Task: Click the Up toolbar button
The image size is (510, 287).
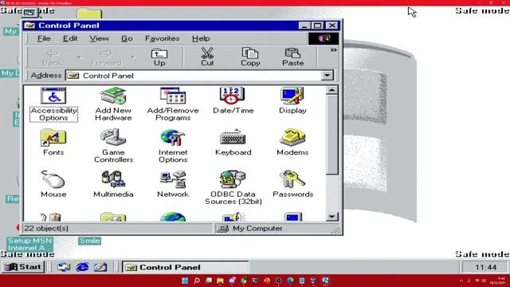Action: [159, 57]
